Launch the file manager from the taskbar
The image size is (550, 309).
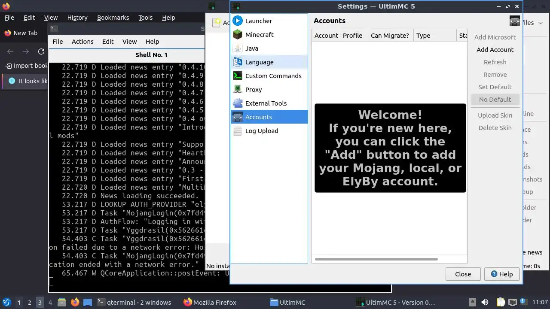pos(61,302)
